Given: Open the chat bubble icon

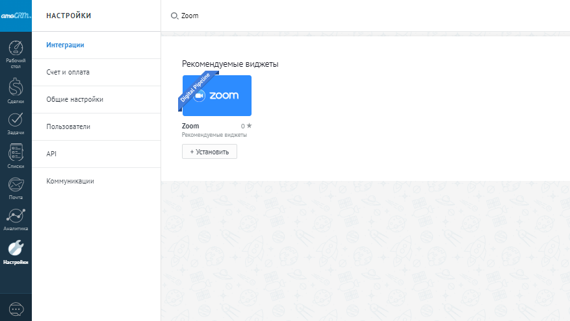Looking at the screenshot, I should coord(16,309).
